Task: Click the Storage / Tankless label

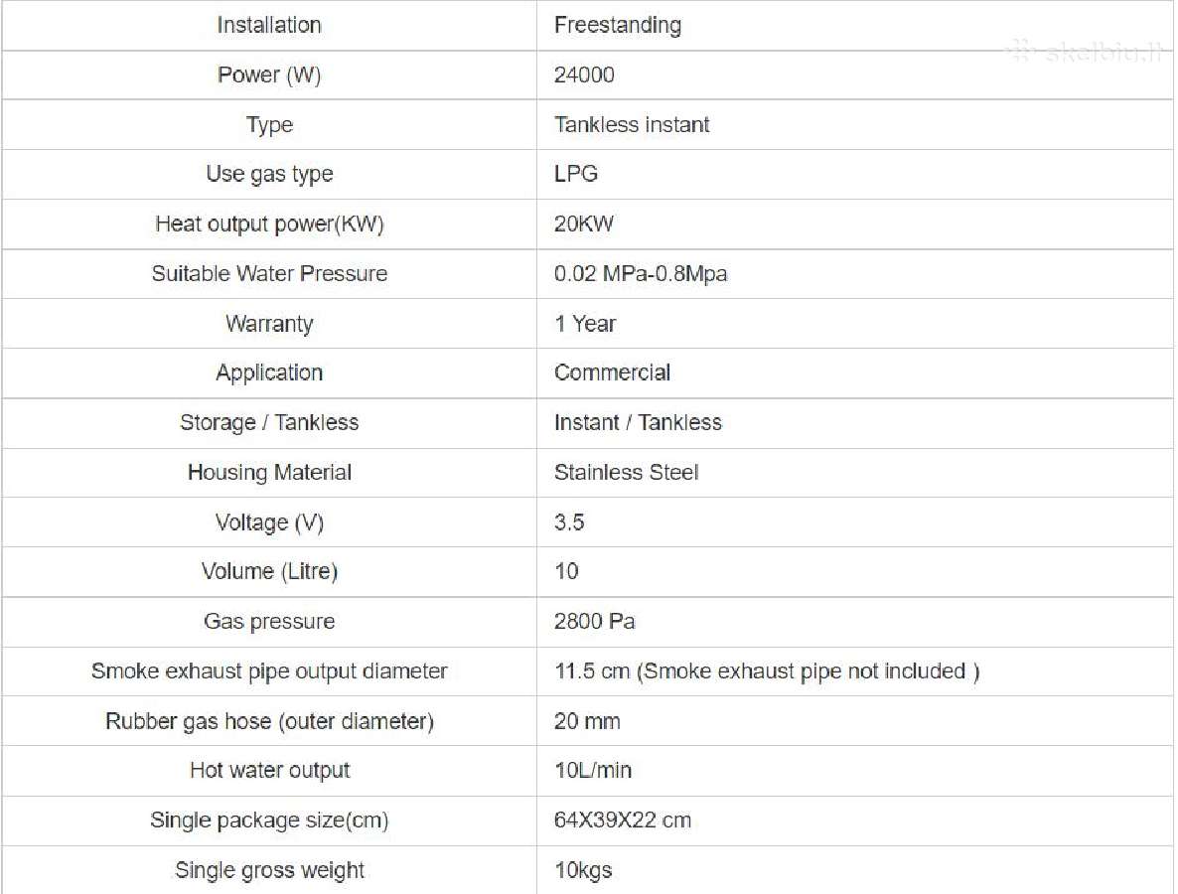Action: [x=269, y=422]
